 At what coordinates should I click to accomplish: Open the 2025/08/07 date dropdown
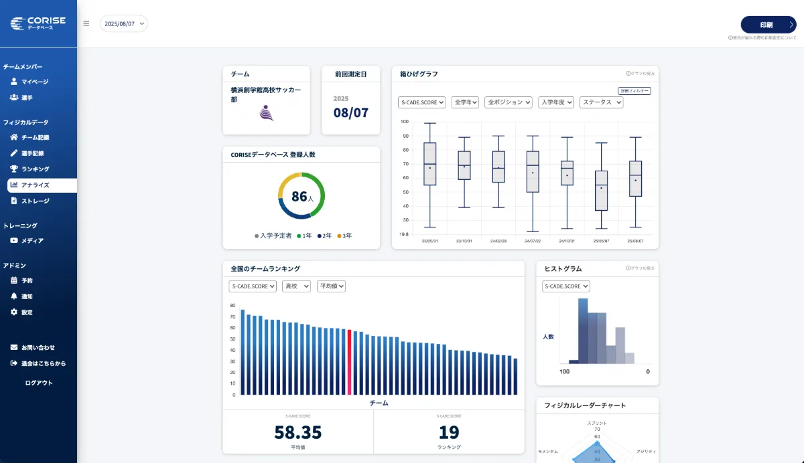pos(123,23)
